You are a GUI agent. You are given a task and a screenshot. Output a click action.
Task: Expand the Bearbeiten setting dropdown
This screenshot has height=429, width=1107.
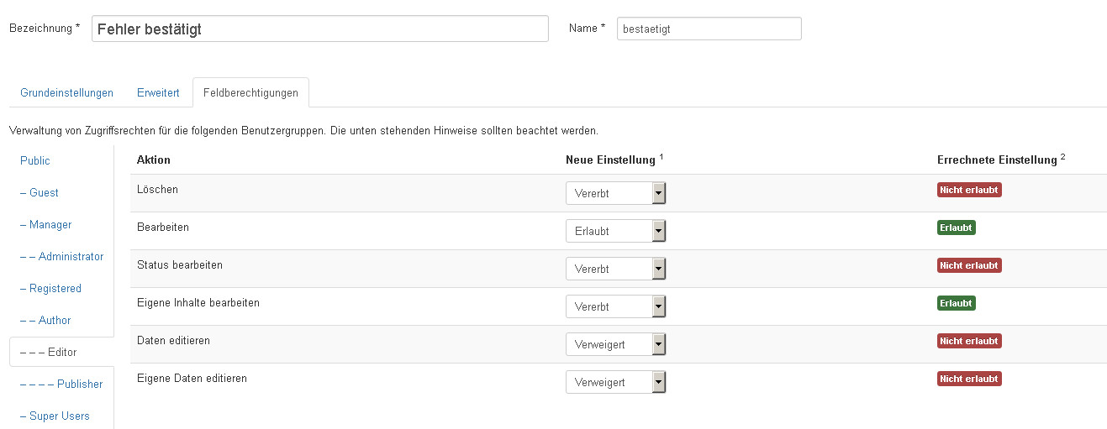click(x=615, y=232)
